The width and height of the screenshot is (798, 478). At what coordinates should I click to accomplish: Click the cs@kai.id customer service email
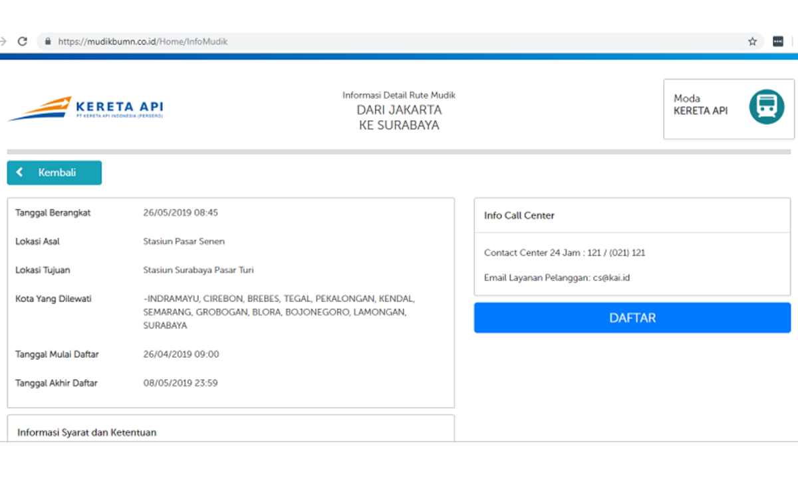pos(611,278)
